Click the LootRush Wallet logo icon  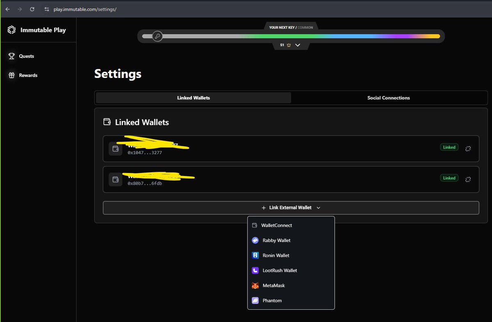point(255,270)
